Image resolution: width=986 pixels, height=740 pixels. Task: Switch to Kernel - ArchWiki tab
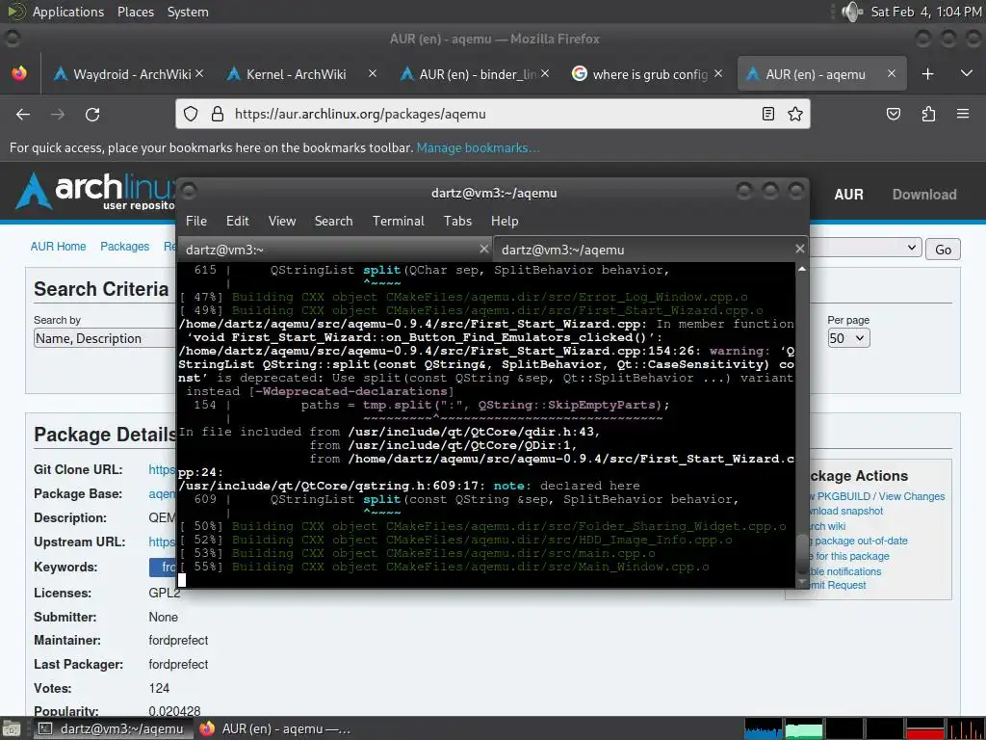[301, 74]
